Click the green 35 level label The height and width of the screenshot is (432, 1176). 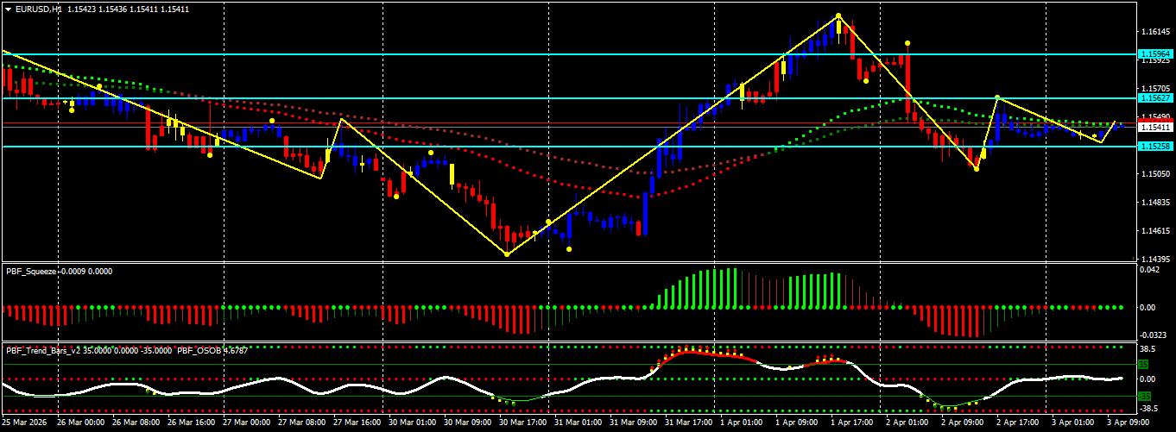click(x=1145, y=364)
